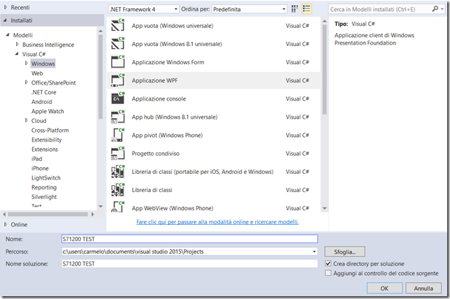This screenshot has height=299, width=450.
Task: Expand the Recenti section
Action: pos(6,8)
